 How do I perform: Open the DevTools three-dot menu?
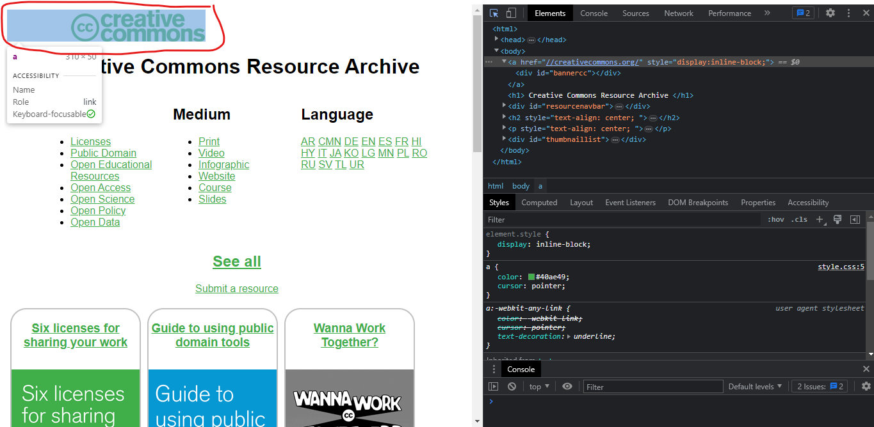(848, 13)
